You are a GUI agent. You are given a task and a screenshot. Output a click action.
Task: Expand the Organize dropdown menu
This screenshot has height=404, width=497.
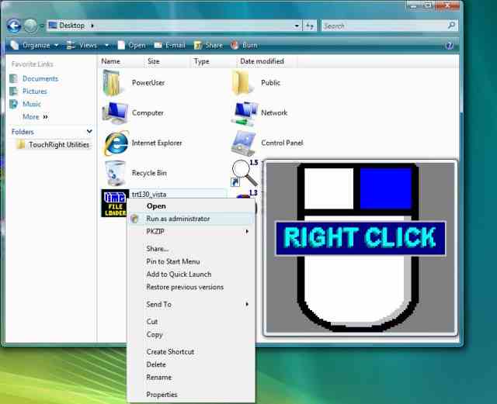pyautogui.click(x=39, y=45)
